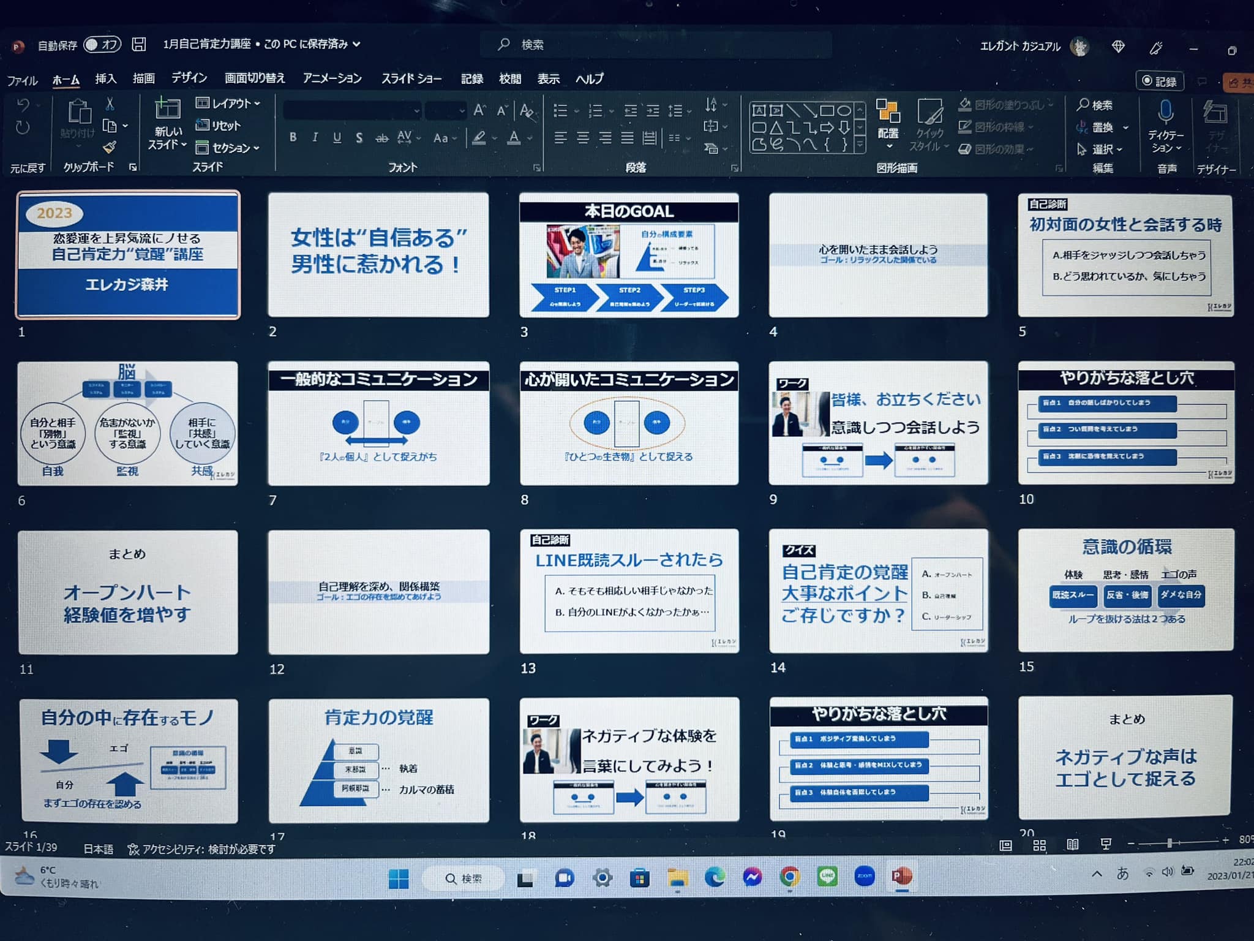Open the Shape Fill (図形の塗りつぶし) dropdown
This screenshot has width=1254, height=941.
point(1005,105)
